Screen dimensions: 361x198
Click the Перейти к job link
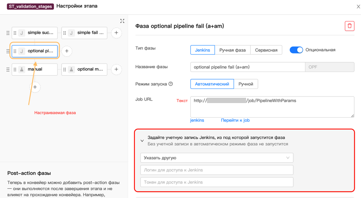235,121
